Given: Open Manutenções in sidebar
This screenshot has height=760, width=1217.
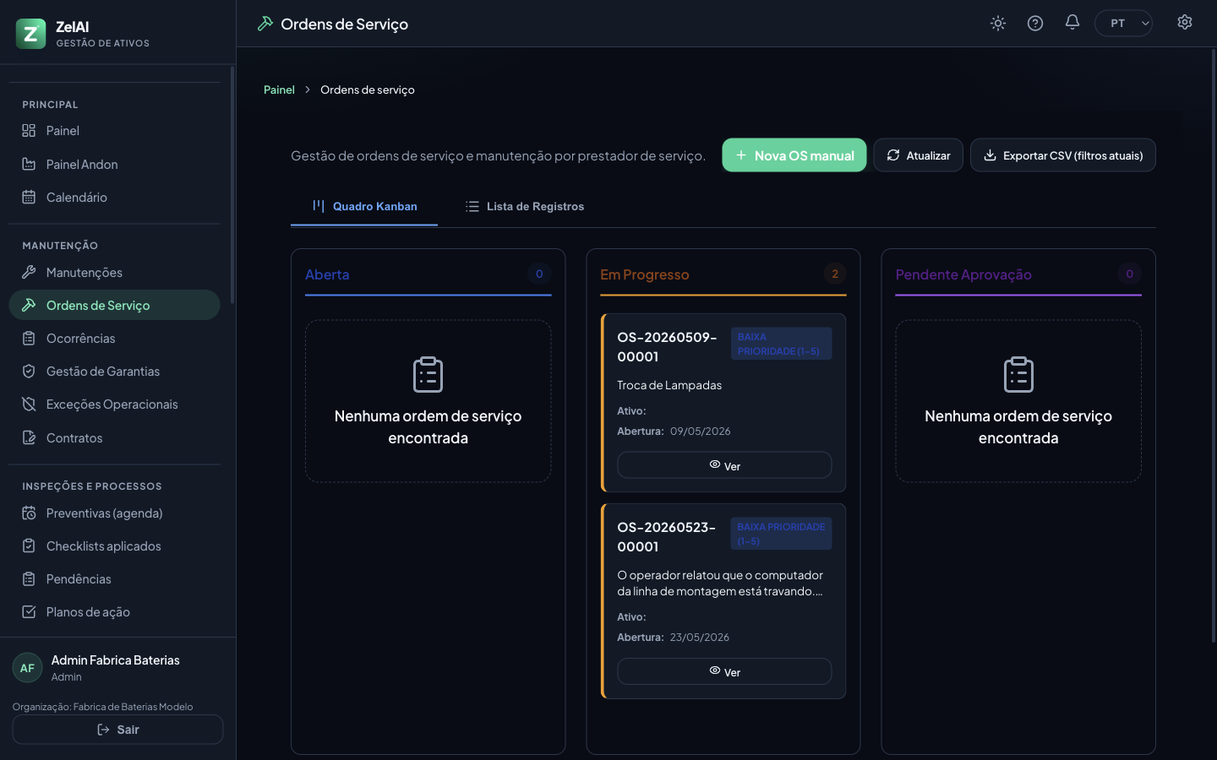Looking at the screenshot, I should 114,273.
